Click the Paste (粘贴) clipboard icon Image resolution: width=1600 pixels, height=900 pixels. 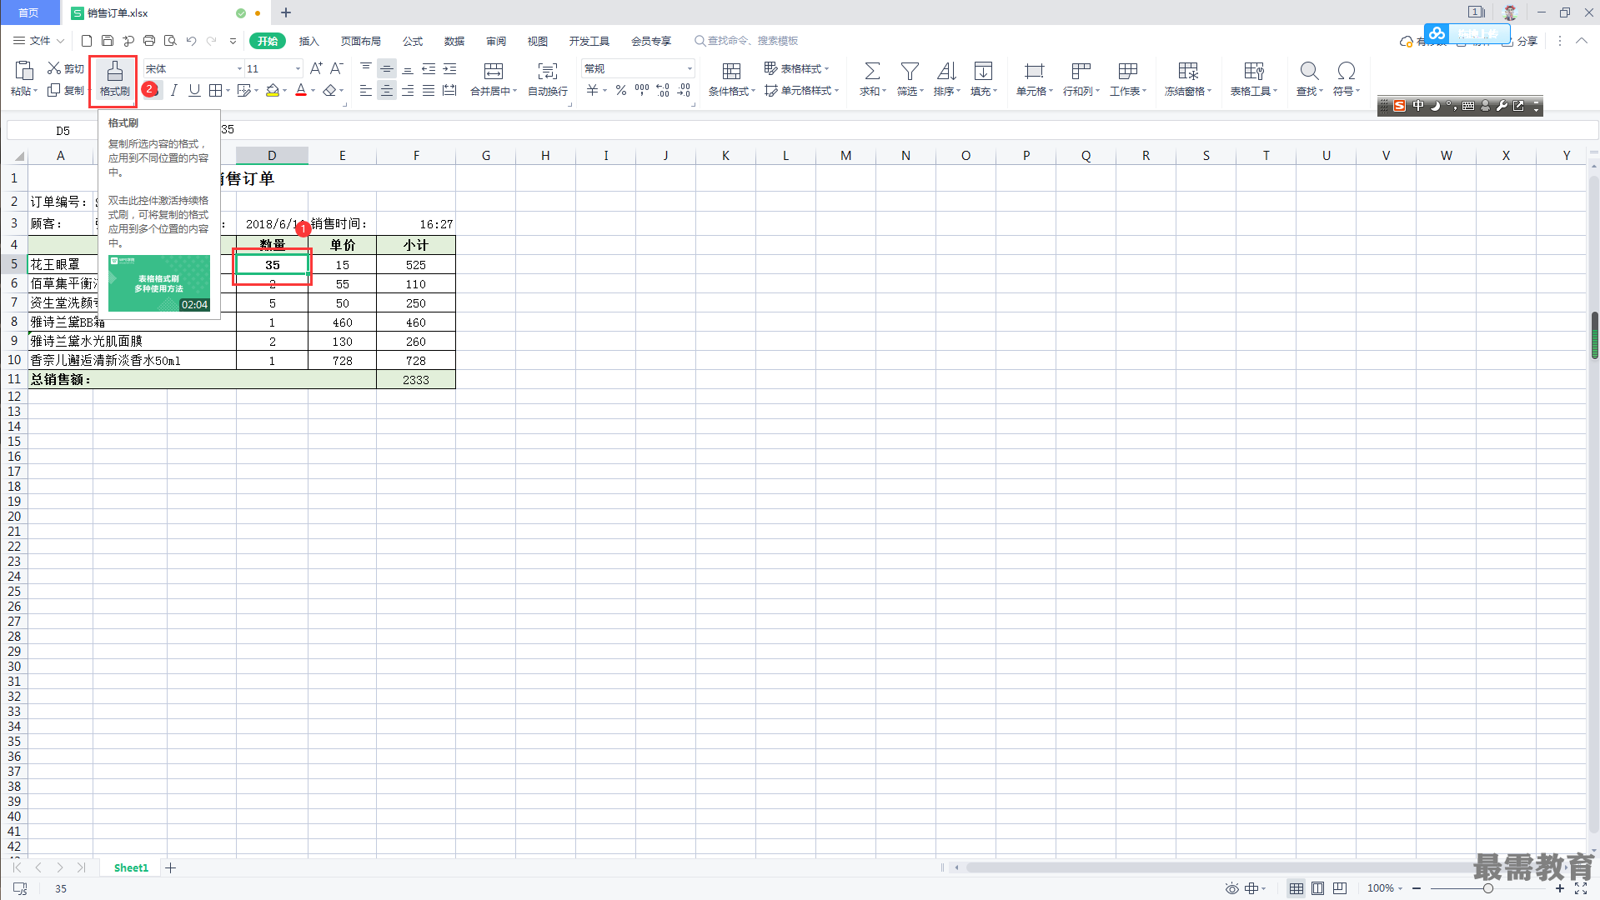pyautogui.click(x=24, y=72)
